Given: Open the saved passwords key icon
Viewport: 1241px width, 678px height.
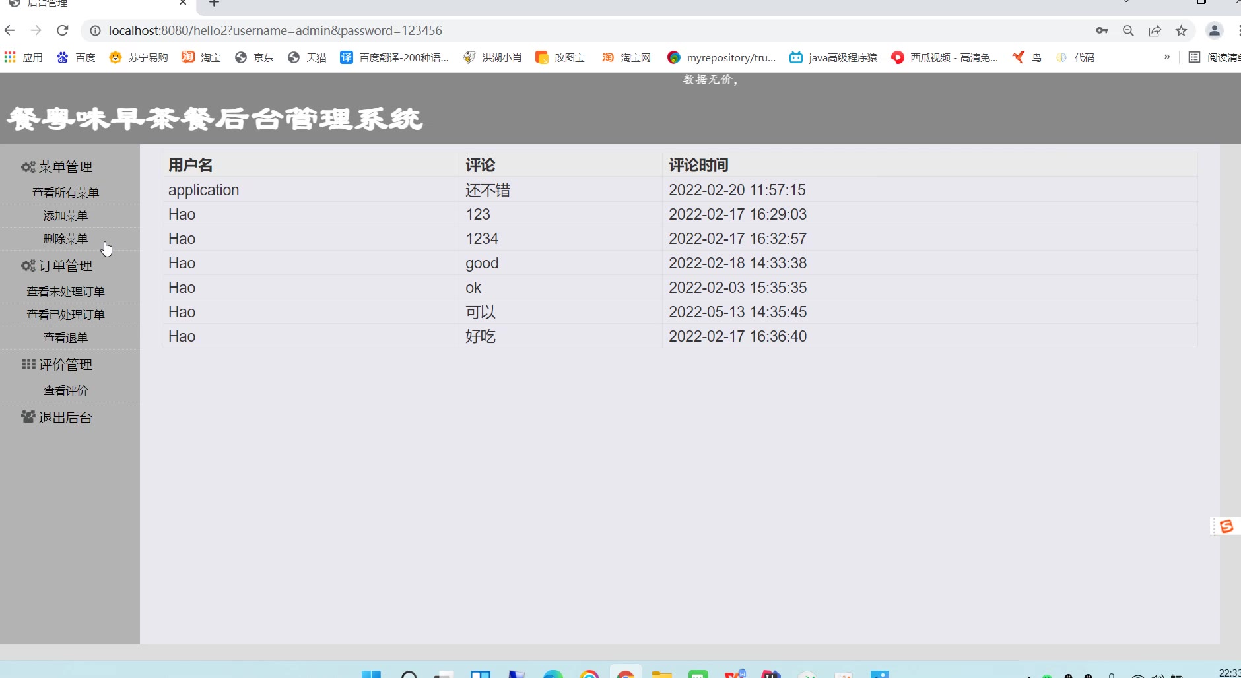Looking at the screenshot, I should click(1102, 30).
